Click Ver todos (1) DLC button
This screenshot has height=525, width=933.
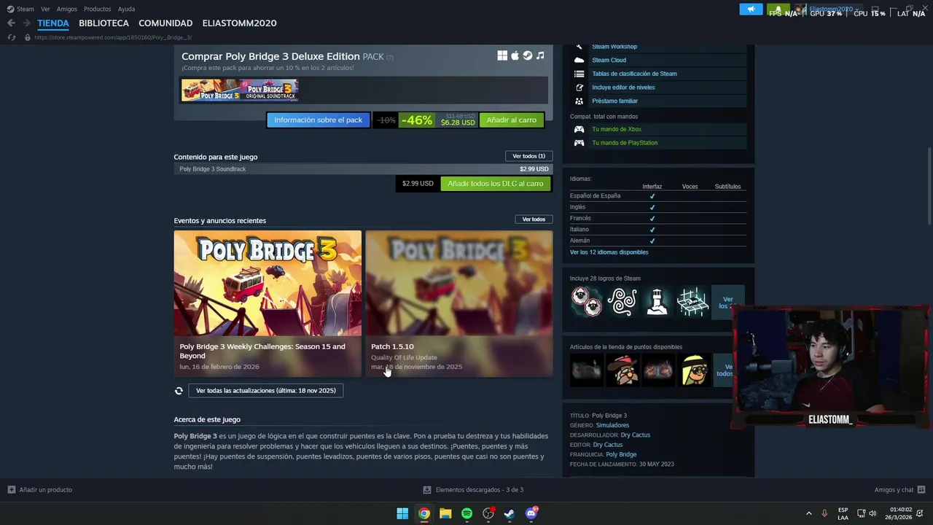click(528, 156)
